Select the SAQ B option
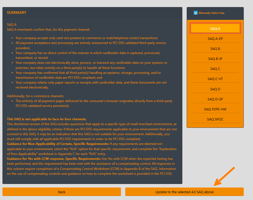This screenshot has height=200, width=253. pyautogui.click(x=215, y=49)
